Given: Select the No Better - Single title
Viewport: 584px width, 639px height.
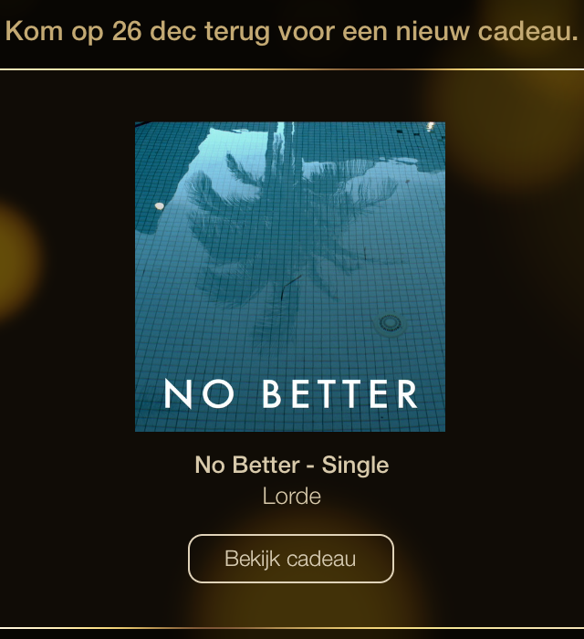Looking at the screenshot, I should tap(292, 465).
